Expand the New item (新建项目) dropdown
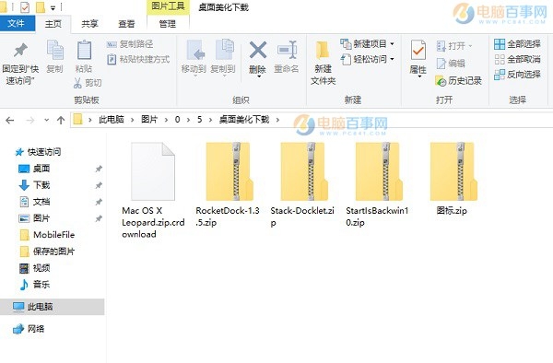Screen dimensions: 553x363 click(392, 44)
